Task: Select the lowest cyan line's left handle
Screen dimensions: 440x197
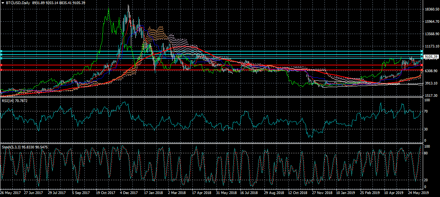Action: [x=1, y=58]
